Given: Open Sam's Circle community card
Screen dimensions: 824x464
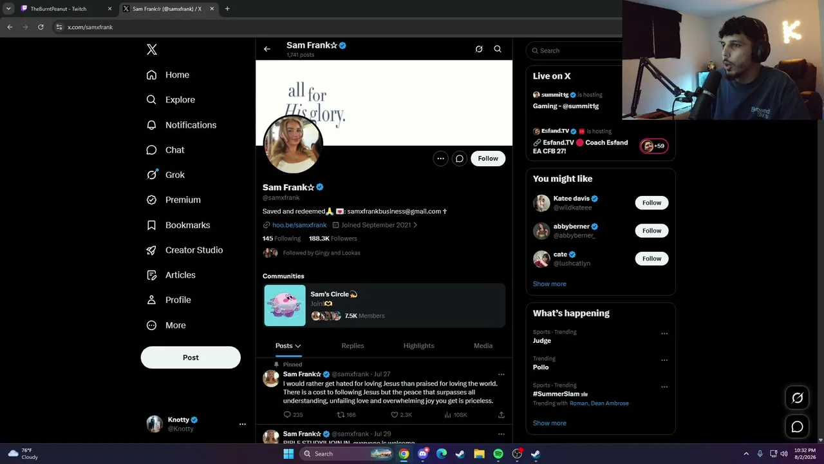Looking at the screenshot, I should click(384, 305).
